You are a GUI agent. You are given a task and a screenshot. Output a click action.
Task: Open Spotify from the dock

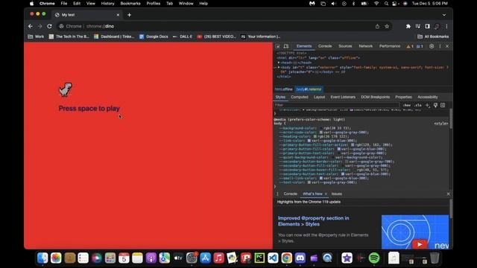click(374, 258)
